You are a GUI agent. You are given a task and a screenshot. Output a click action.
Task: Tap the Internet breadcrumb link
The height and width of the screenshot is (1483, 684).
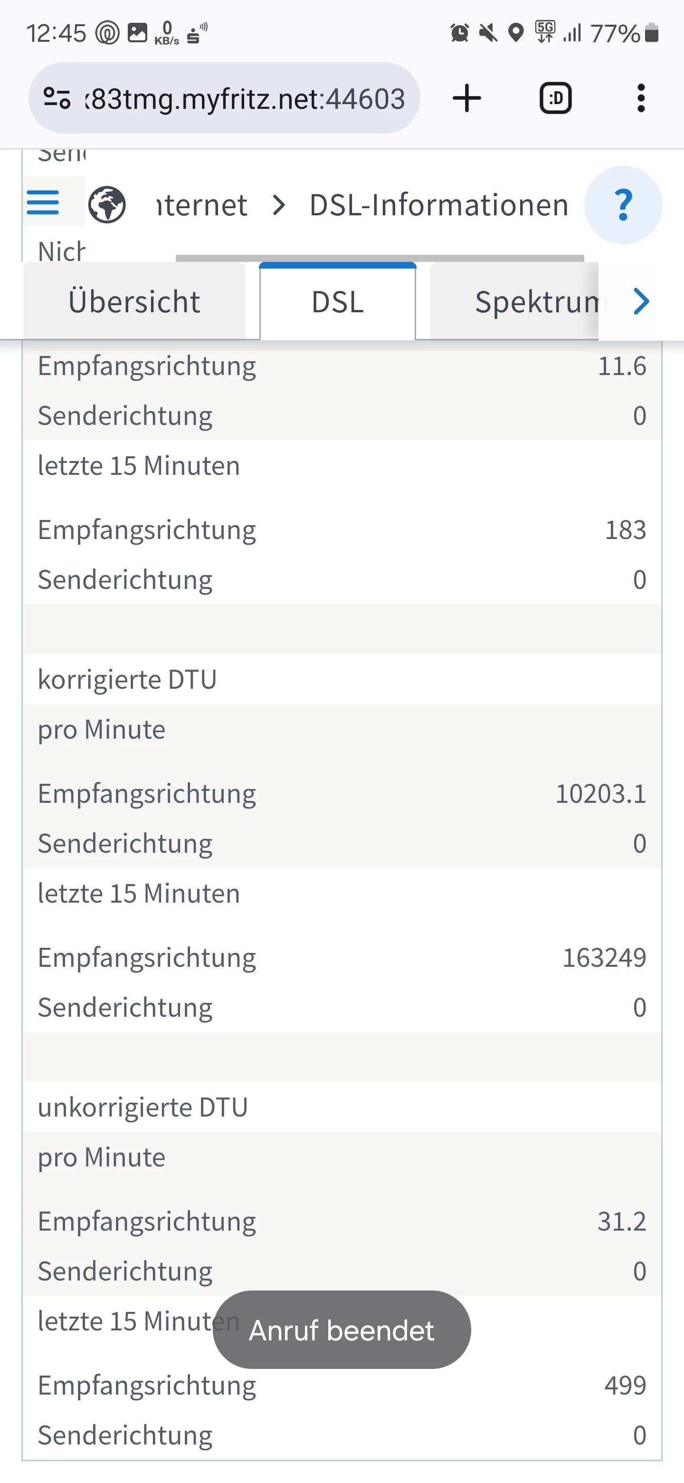point(202,205)
